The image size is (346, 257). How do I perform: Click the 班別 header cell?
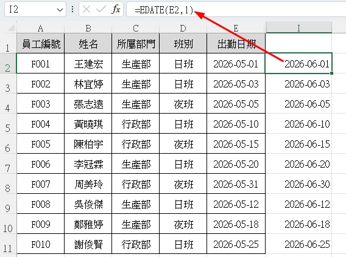pyautogui.click(x=183, y=43)
